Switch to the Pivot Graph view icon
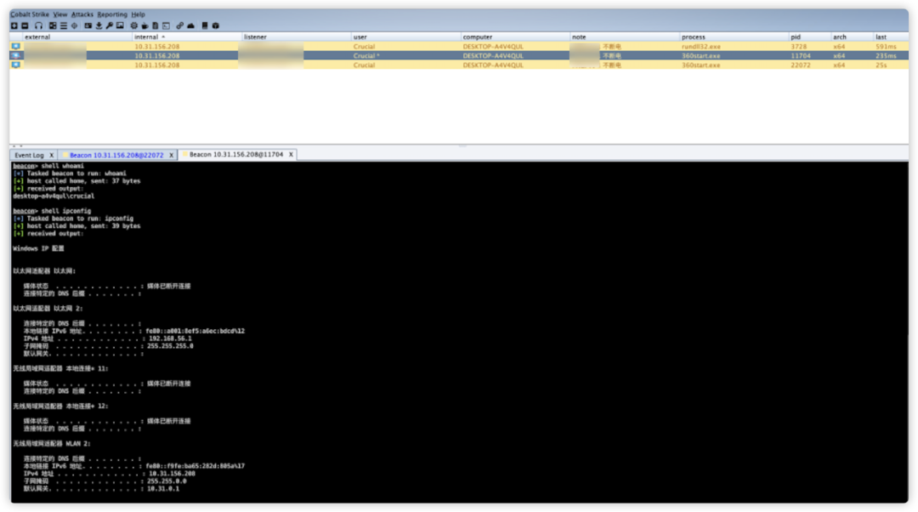The height and width of the screenshot is (512, 918). pos(53,26)
